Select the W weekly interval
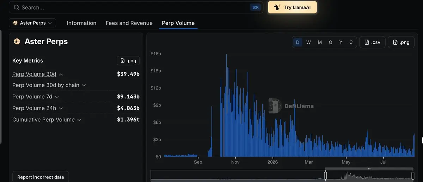 point(308,42)
